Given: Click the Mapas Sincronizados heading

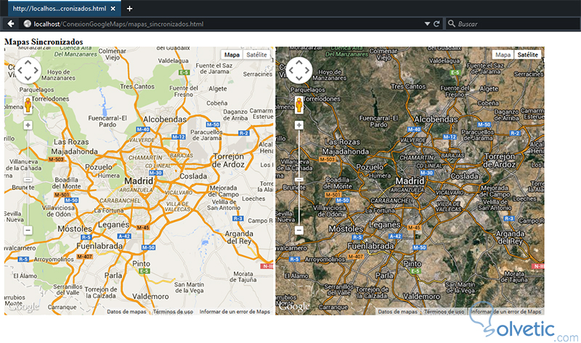Looking at the screenshot, I should tap(44, 42).
